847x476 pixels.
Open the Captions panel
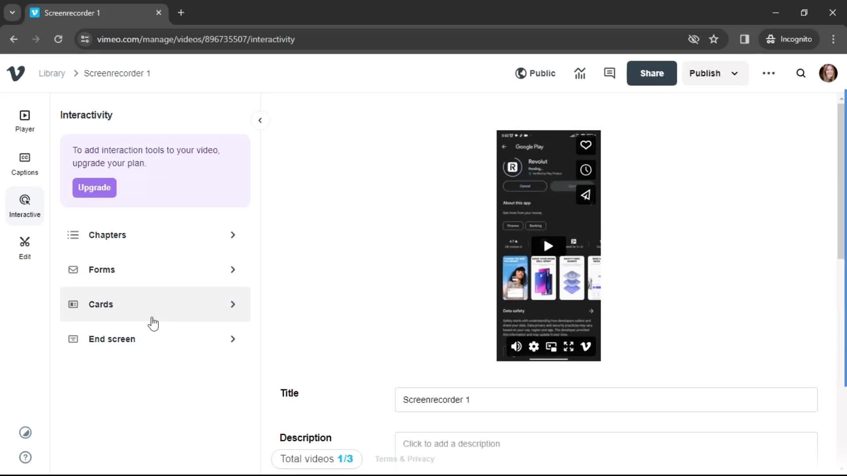[24, 164]
